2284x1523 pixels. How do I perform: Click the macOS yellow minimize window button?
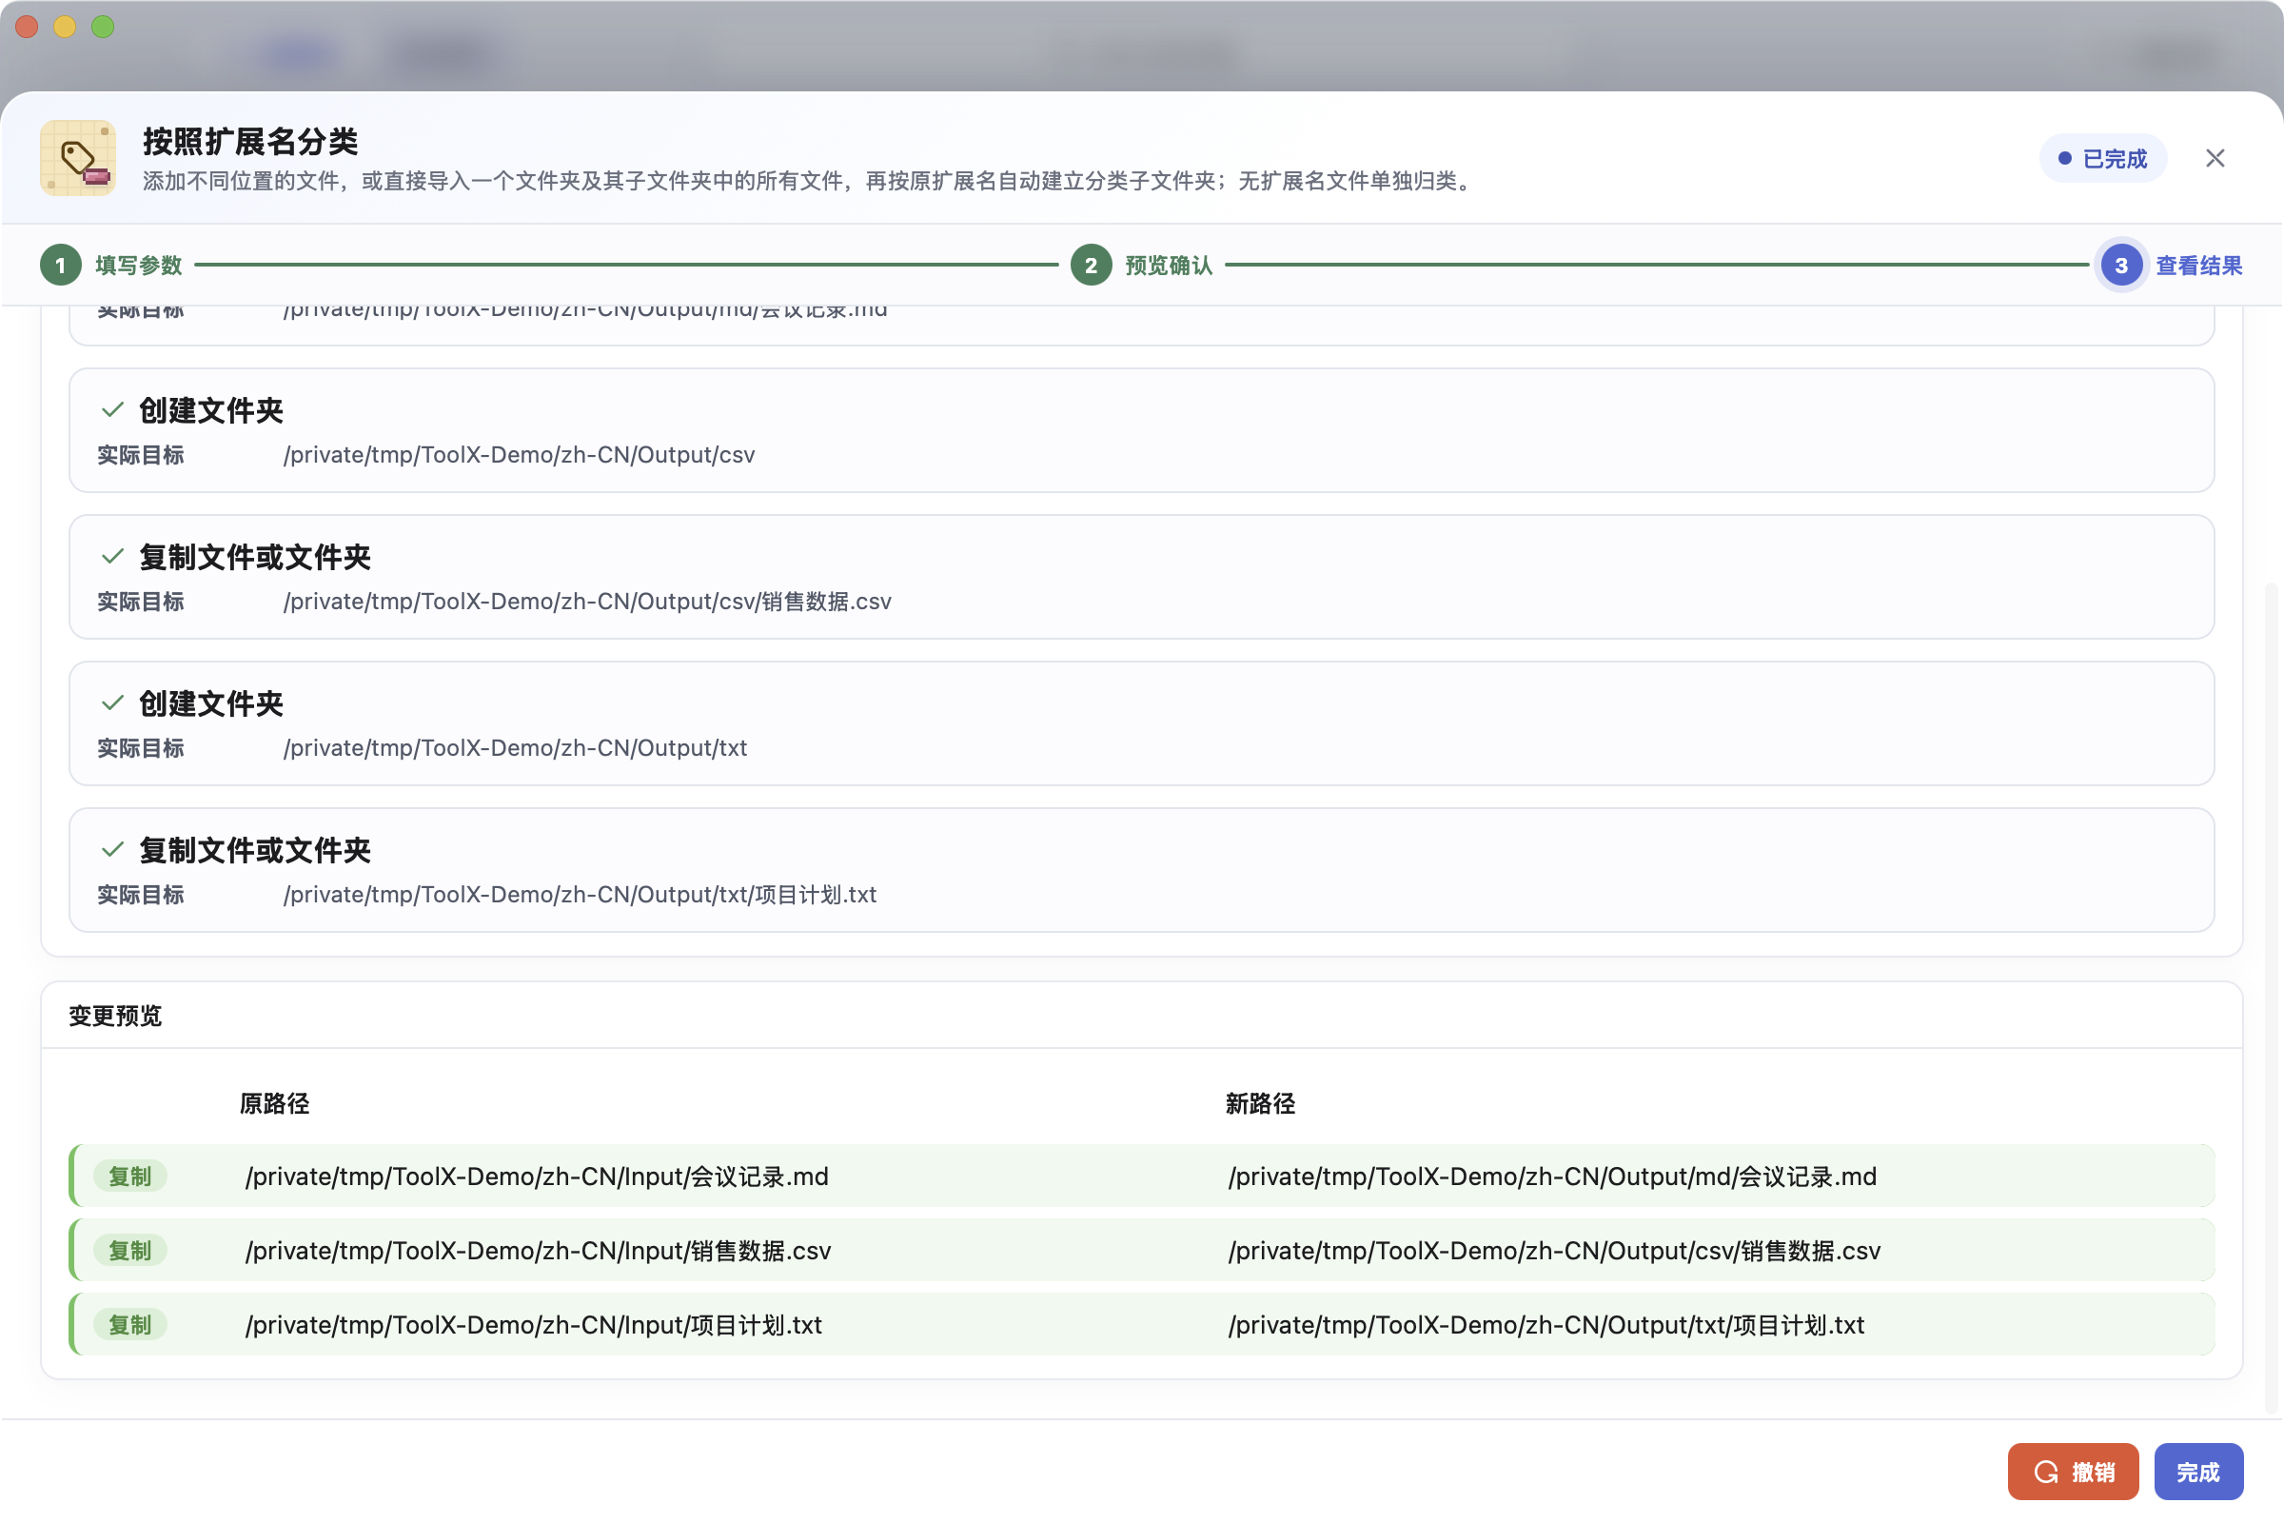click(x=64, y=27)
